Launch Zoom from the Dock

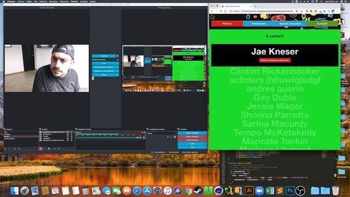(x=259, y=191)
